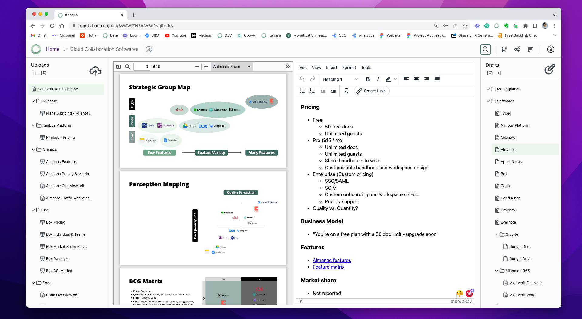The width and height of the screenshot is (582, 319).
Task: Collapse the G Suite folder
Action: pos(497,234)
